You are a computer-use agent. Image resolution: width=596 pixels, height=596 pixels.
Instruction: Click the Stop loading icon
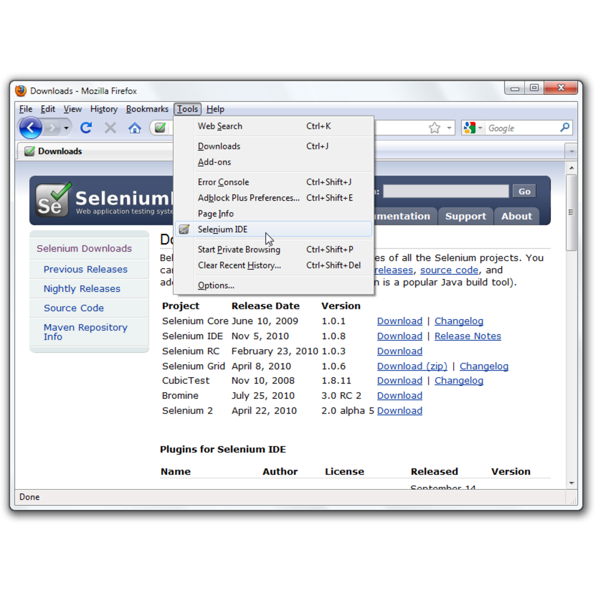pos(110,128)
